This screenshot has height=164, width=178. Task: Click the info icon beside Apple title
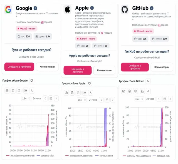[x=92, y=8]
